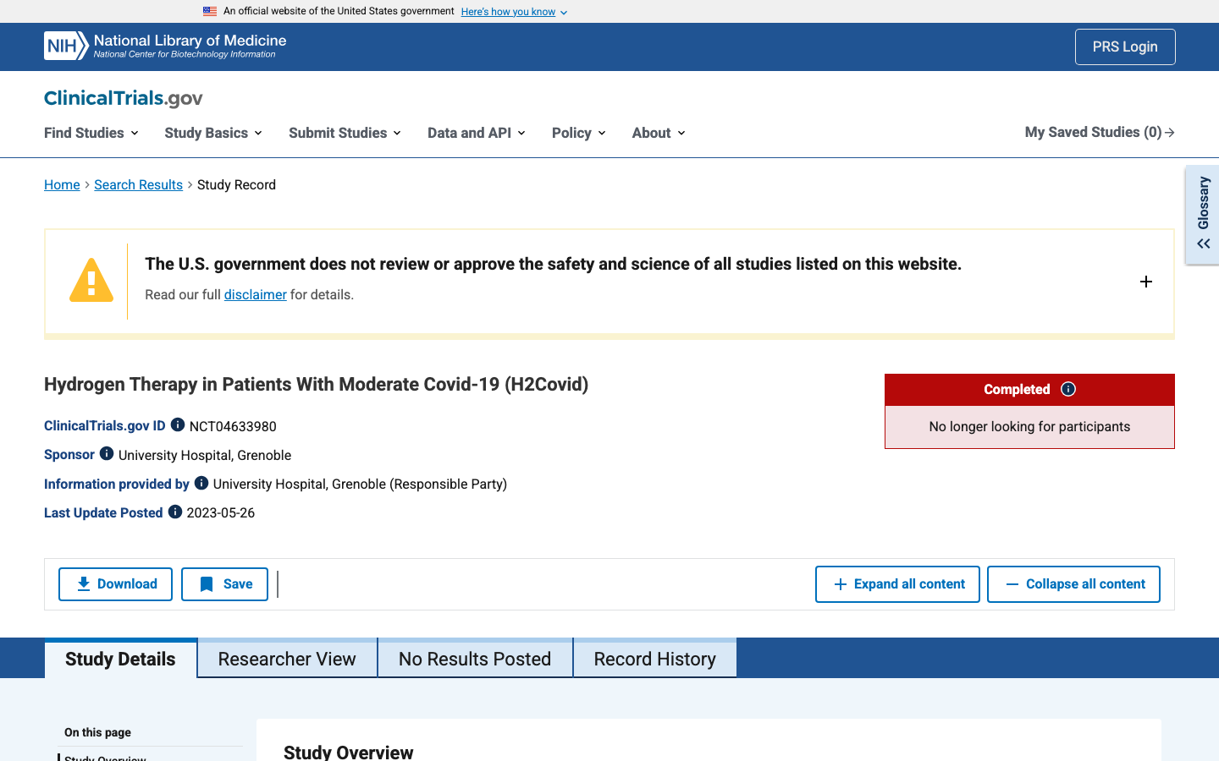
Task: Click the US flag icon in the banner
Action: (x=210, y=11)
